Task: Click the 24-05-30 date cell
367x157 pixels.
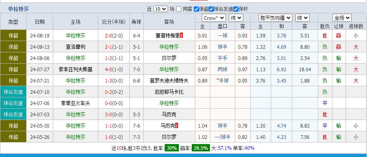Action: coord(40,126)
